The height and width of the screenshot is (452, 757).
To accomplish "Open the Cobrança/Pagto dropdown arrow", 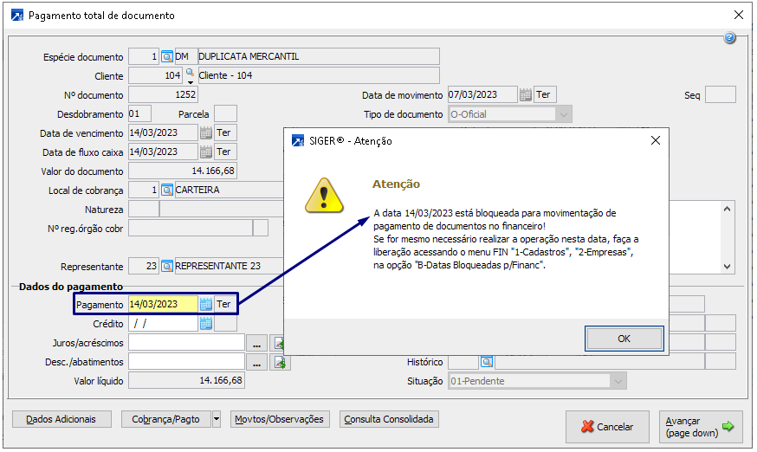I will coord(217,419).
